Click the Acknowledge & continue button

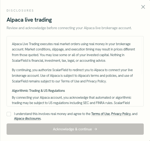coord(75,129)
